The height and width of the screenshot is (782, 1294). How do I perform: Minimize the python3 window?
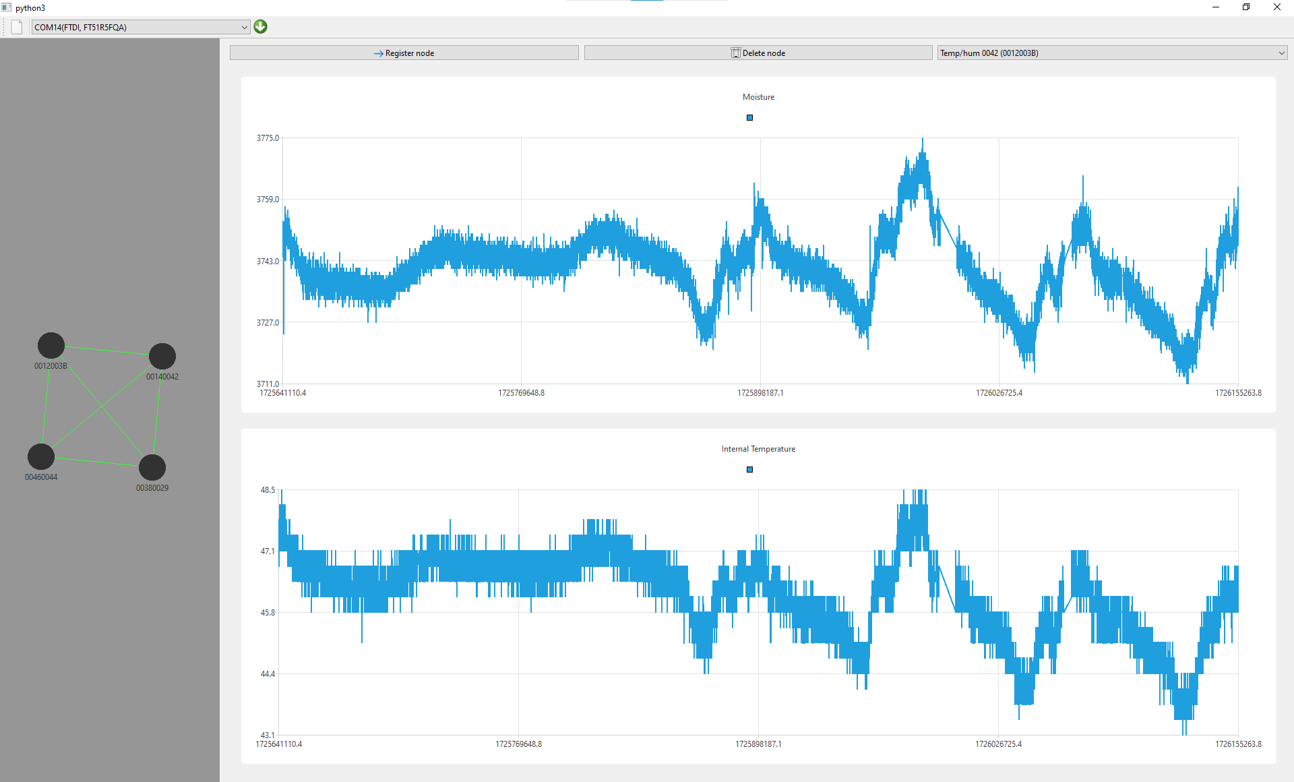click(x=1216, y=7)
